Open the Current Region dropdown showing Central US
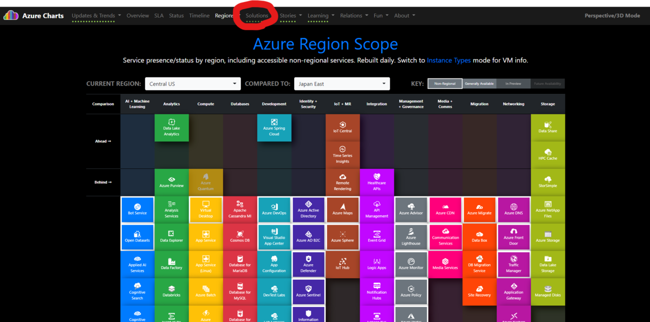Viewport: 650px width, 322px height. 193,84
